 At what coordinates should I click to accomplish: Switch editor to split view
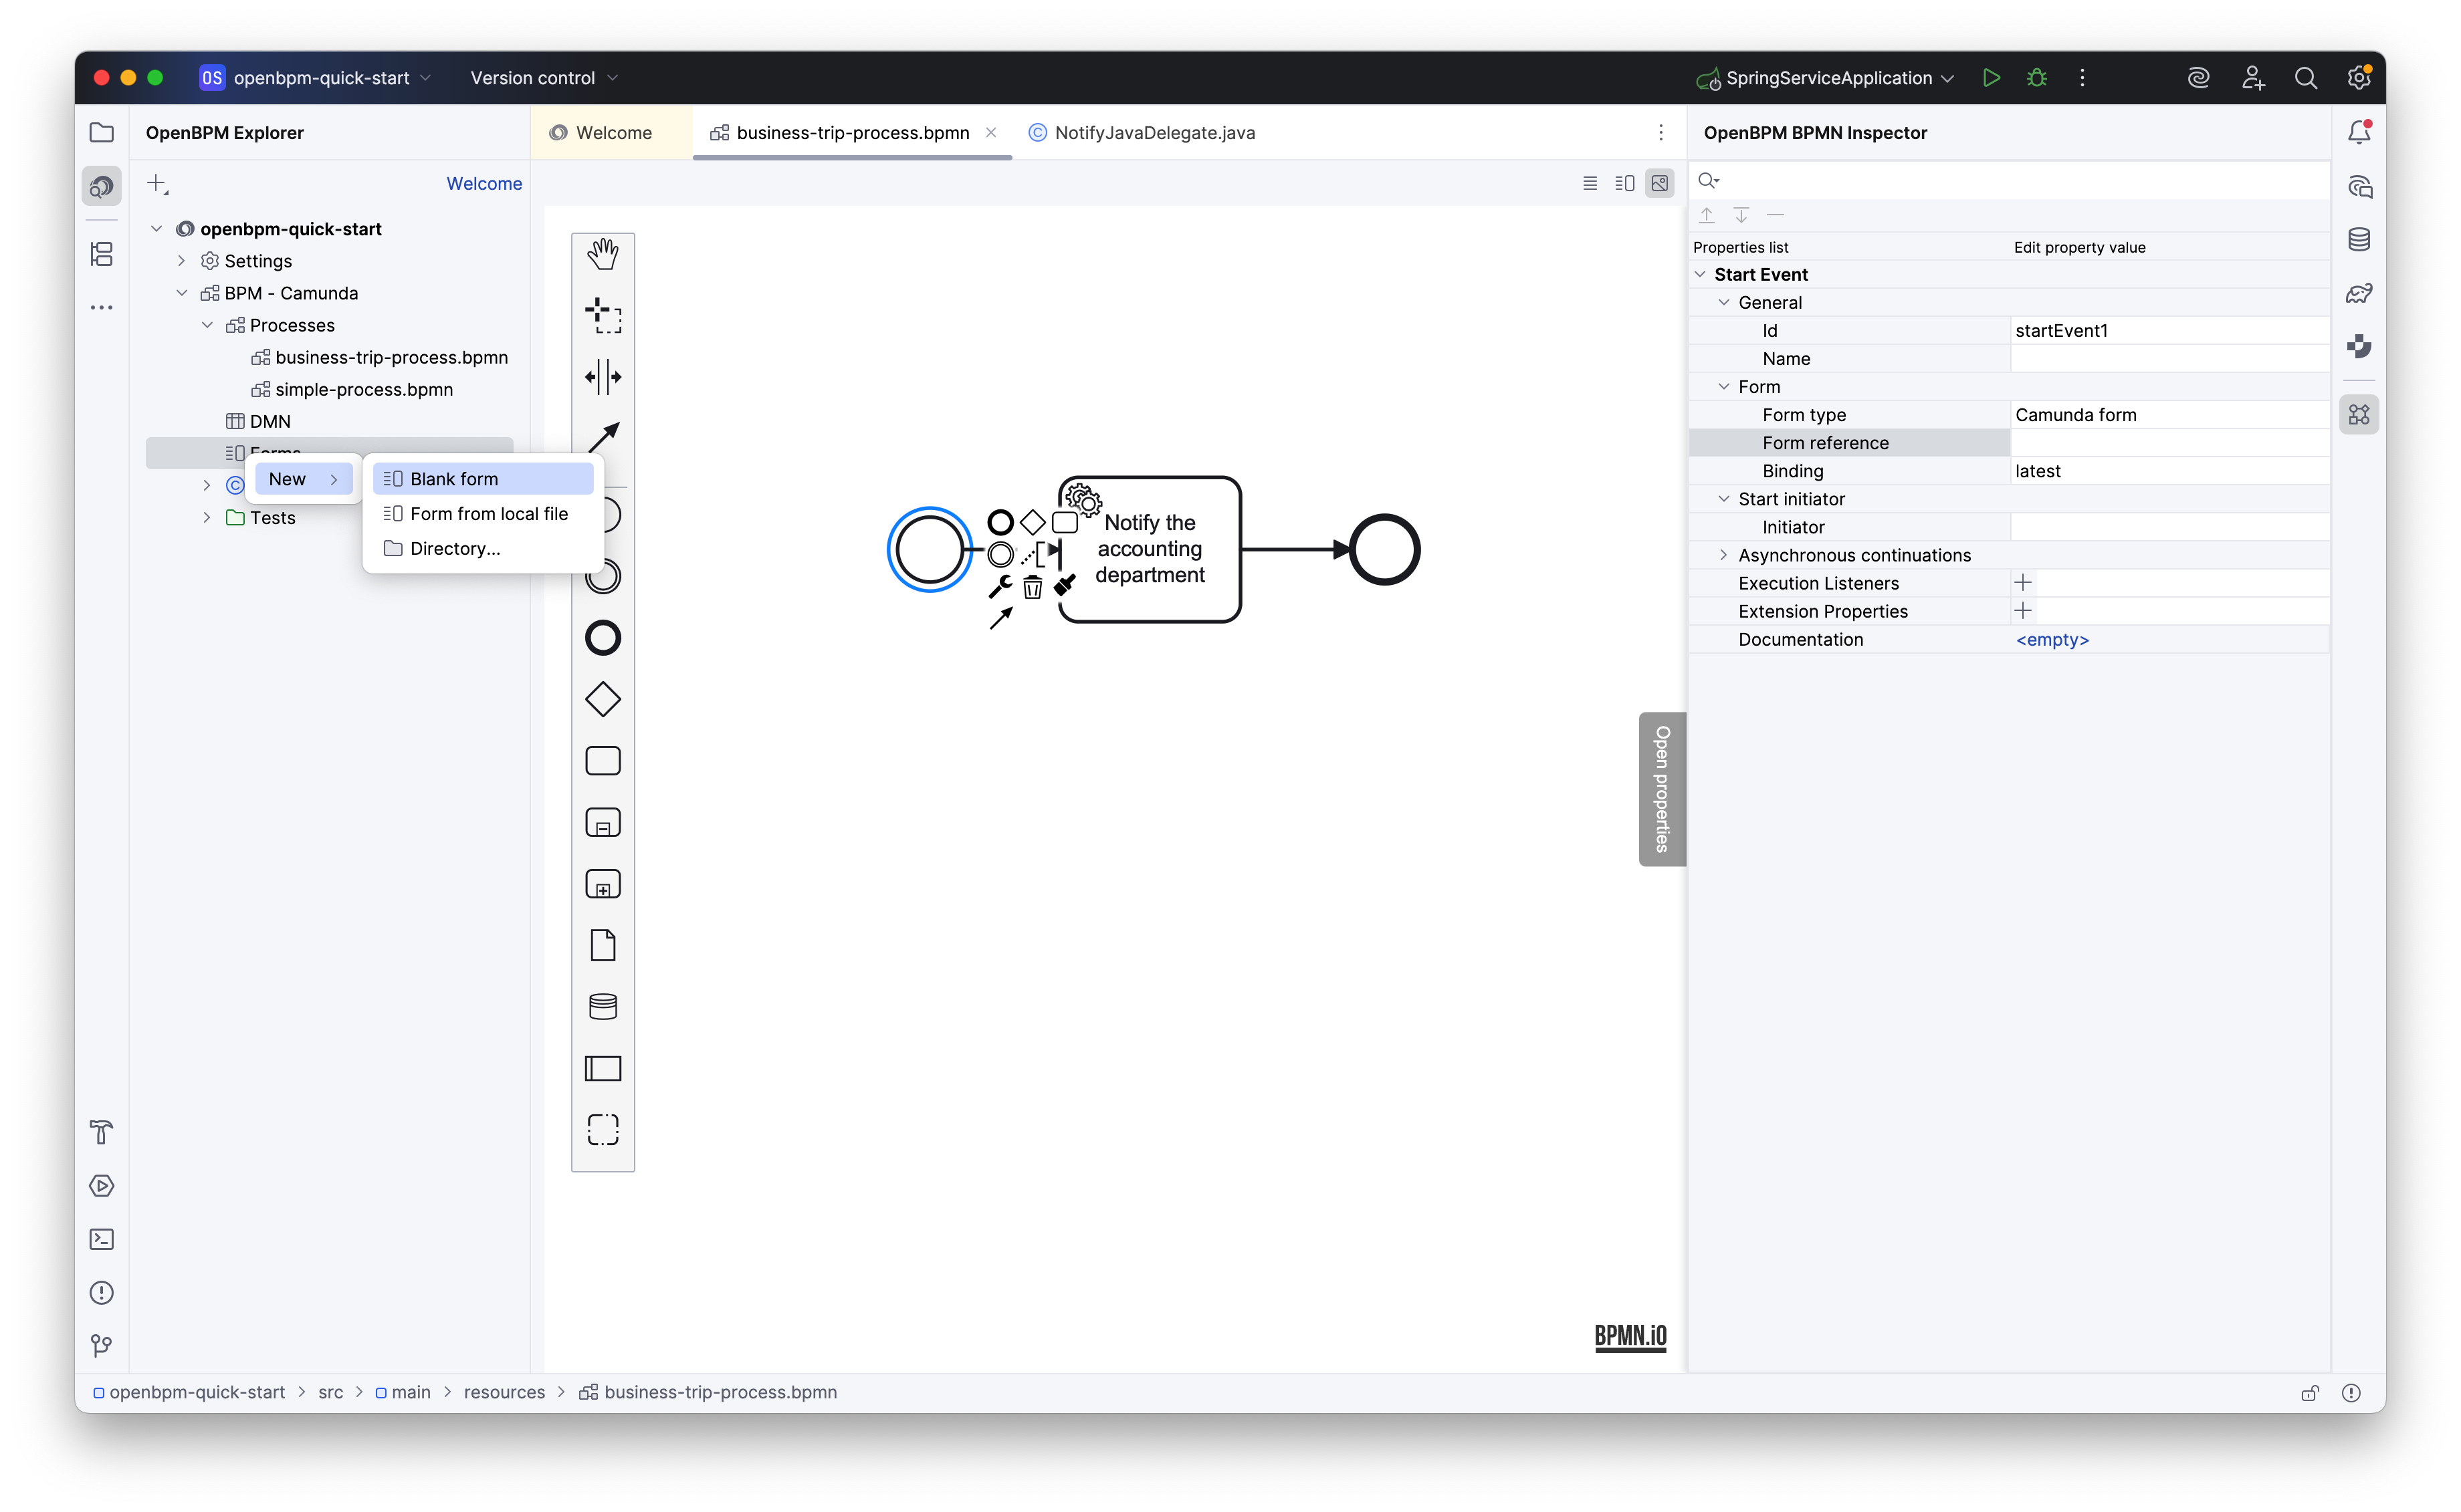[x=1624, y=183]
